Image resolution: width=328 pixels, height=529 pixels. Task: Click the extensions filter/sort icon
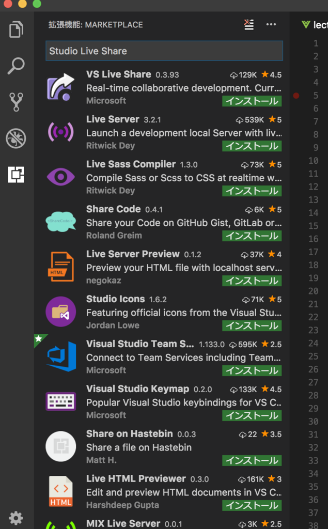coord(248,24)
